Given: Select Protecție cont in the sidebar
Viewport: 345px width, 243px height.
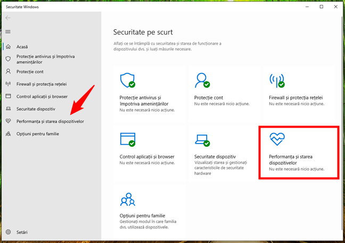Looking at the screenshot, I should click(x=30, y=71).
